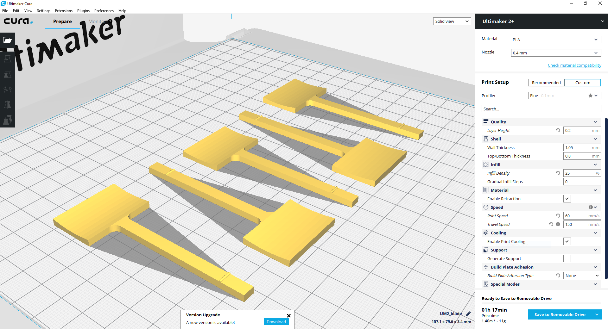Toggle the Enable Retraction checkbox
This screenshot has width=608, height=329.
tap(567, 199)
